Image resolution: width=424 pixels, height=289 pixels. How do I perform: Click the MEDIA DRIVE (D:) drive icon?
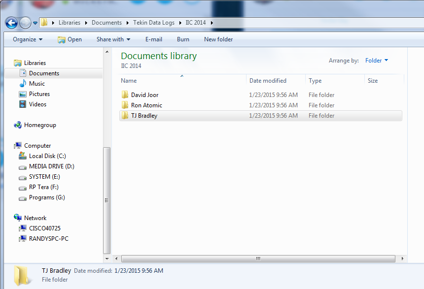pos(23,168)
